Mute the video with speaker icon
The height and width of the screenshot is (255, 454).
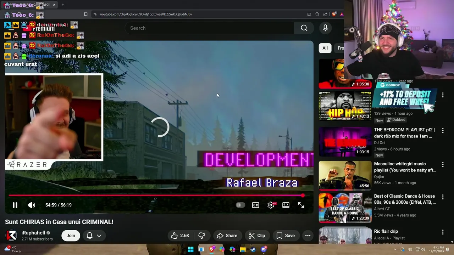pyautogui.click(x=32, y=205)
